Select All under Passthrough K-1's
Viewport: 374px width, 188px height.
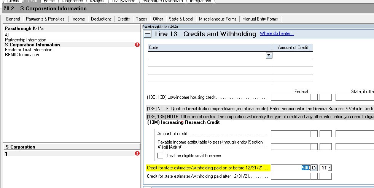click(x=7, y=35)
